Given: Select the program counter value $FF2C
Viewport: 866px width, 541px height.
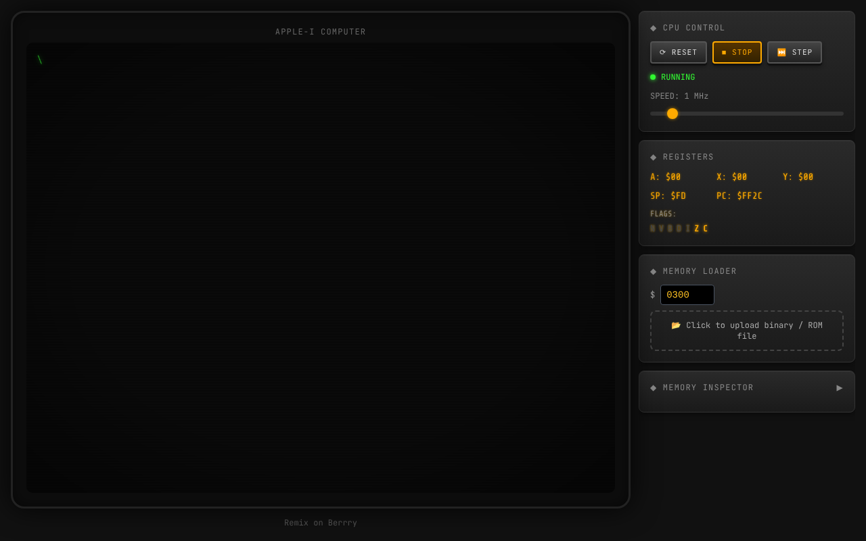Looking at the screenshot, I should pyautogui.click(x=750, y=196).
